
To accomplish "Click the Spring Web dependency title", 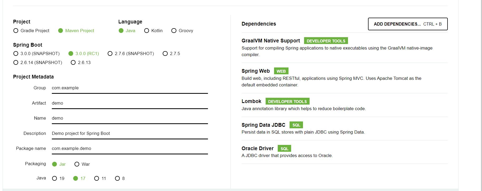I will (256, 71).
